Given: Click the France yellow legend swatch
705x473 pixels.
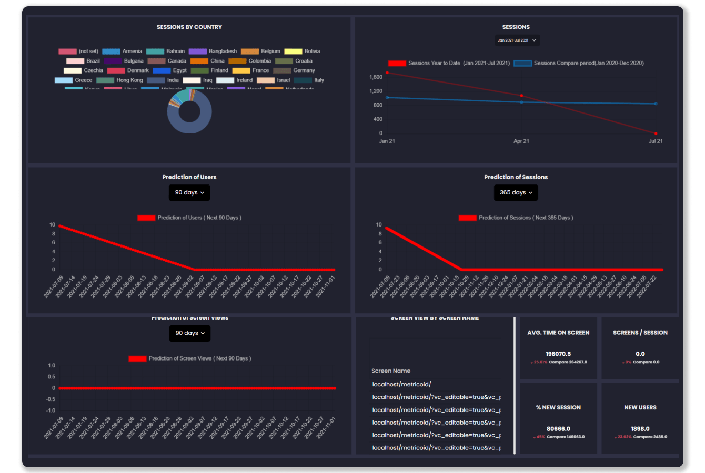Looking at the screenshot, I should (x=241, y=70).
